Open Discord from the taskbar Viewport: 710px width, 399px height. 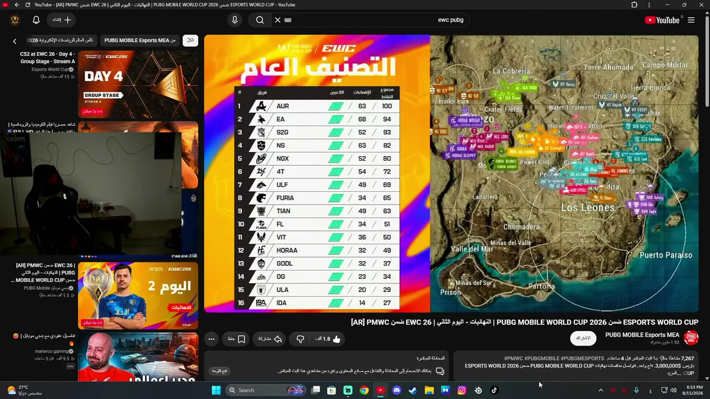click(397, 390)
